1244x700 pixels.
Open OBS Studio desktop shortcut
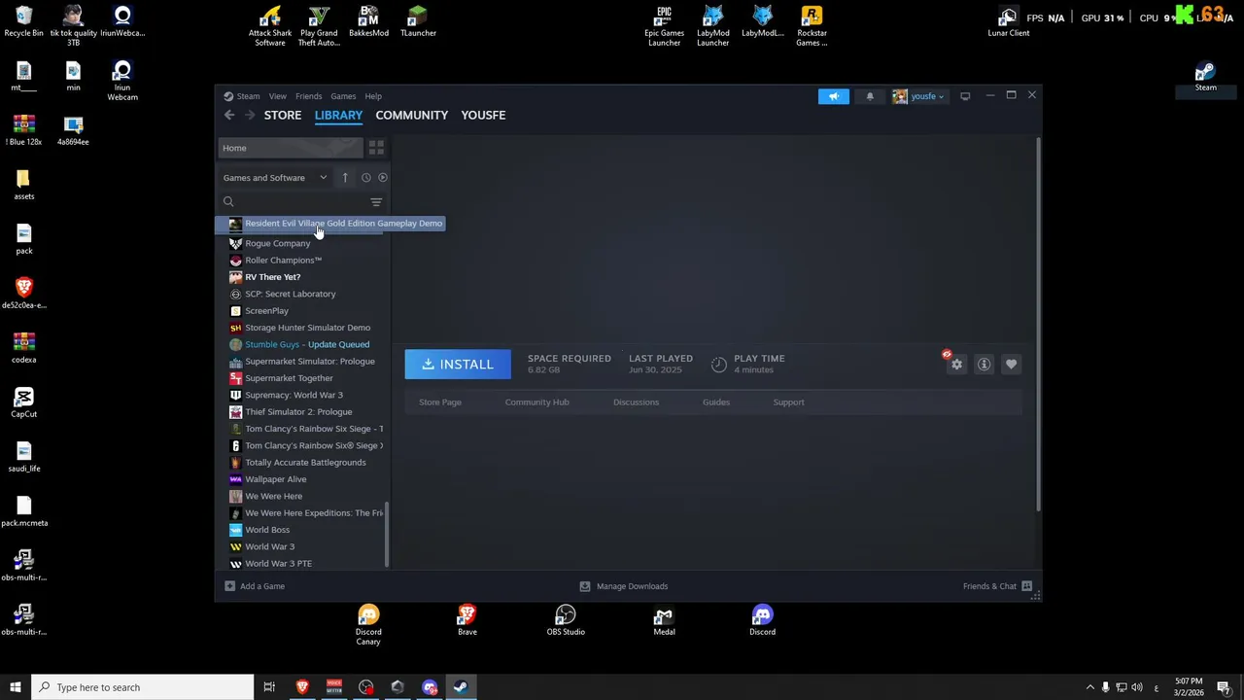click(566, 621)
